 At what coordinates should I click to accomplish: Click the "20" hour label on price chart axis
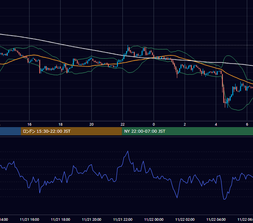pos(92,125)
